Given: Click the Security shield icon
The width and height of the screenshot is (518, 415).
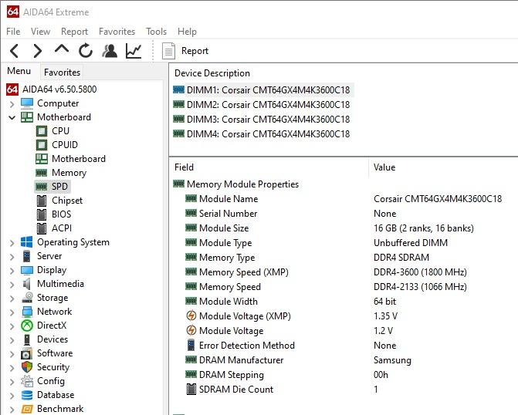Looking at the screenshot, I should 27,367.
